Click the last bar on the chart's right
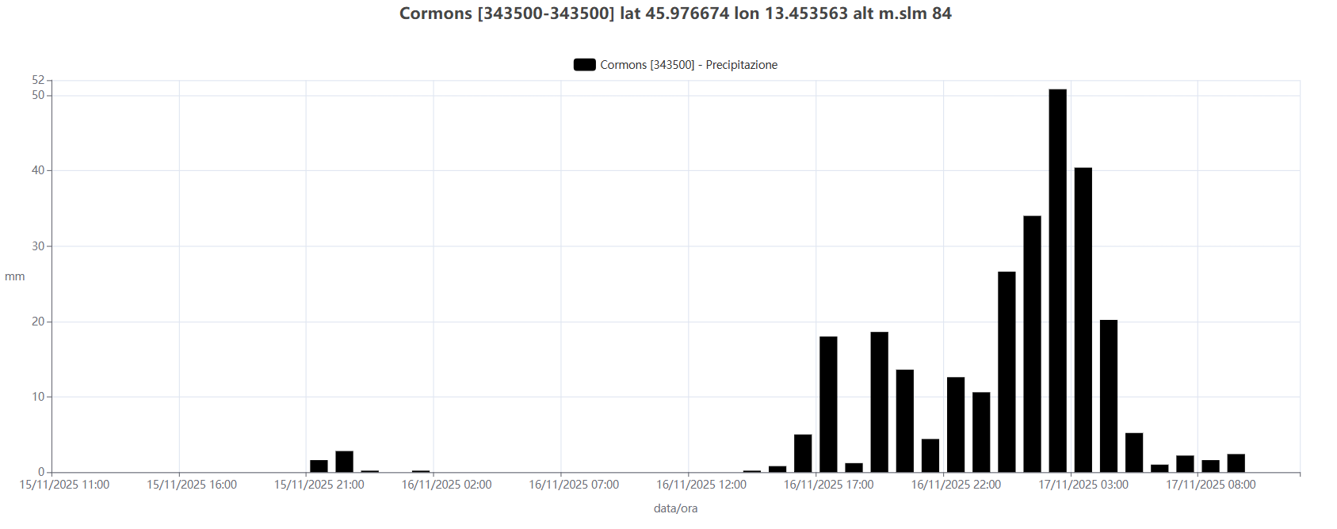Viewport: 1337px width, 529px height. coord(1236,463)
